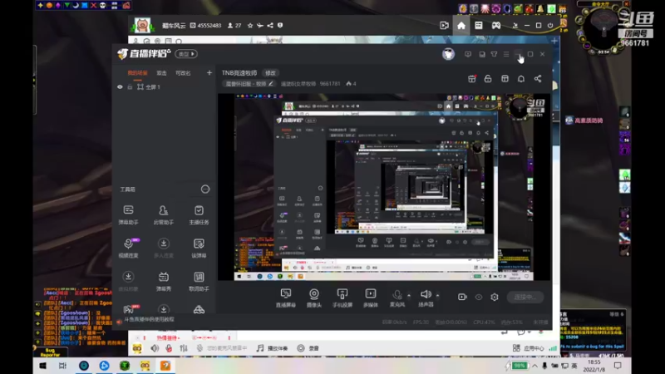
Task: Open the 歌词助手 tool
Action: [199, 282]
